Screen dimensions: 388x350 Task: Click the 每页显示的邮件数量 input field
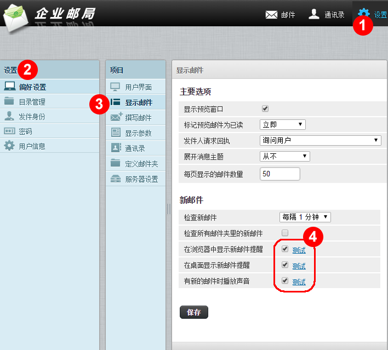point(279,174)
